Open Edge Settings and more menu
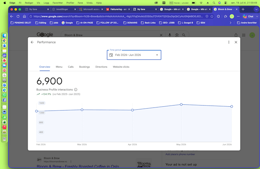 [x=238, y=16]
